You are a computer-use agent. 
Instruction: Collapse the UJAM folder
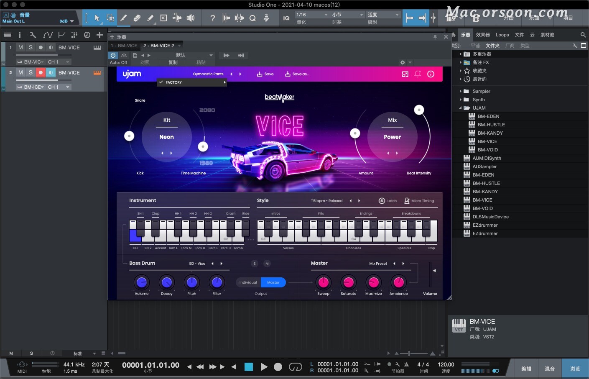461,108
